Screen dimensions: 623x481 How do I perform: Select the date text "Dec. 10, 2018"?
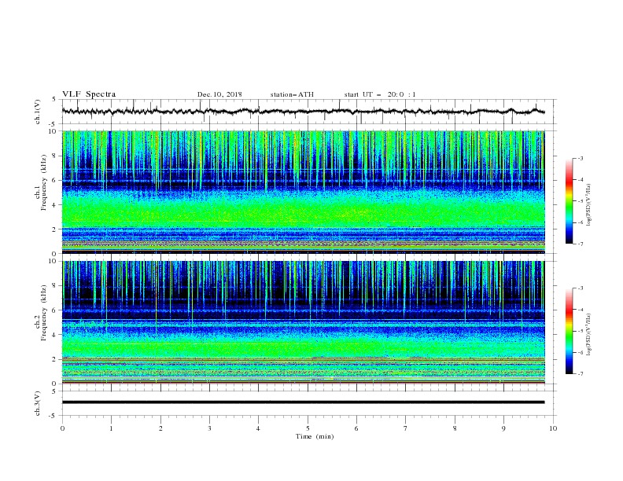[219, 94]
